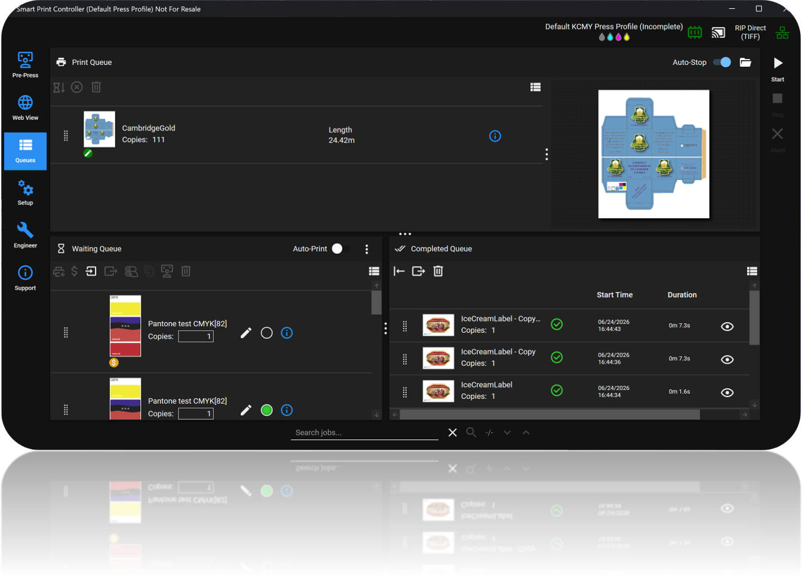Switch to Web View in sidebar
This screenshot has height=576, width=802.
25,108
